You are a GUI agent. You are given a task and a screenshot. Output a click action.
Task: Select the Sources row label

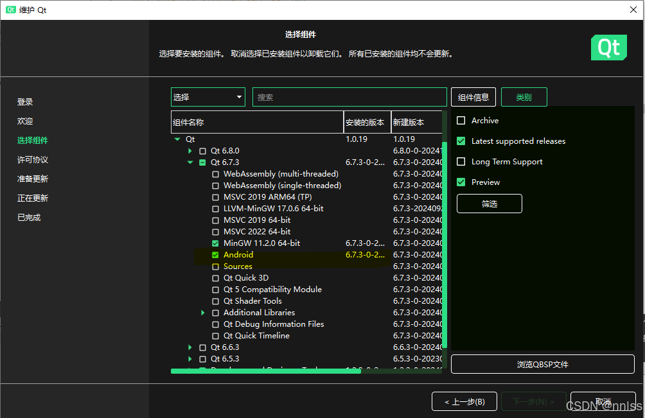(238, 266)
